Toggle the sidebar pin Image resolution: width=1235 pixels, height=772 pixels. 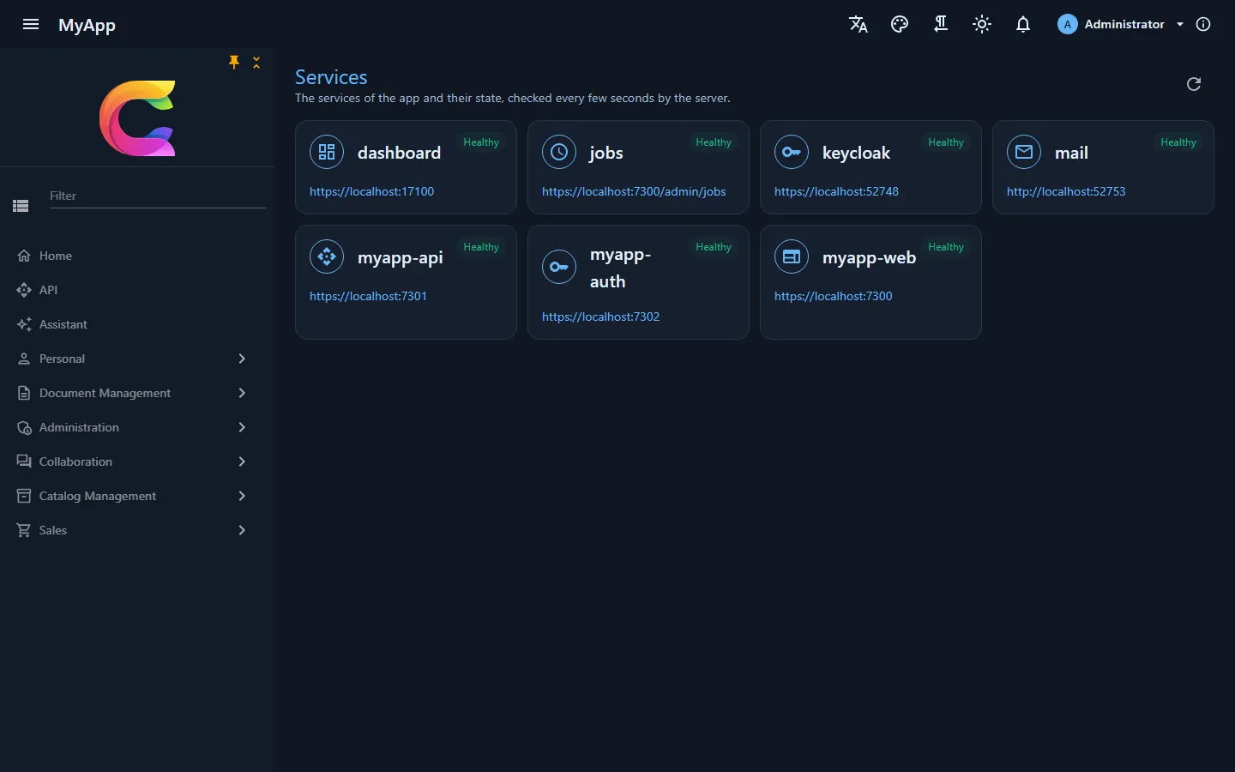(234, 62)
